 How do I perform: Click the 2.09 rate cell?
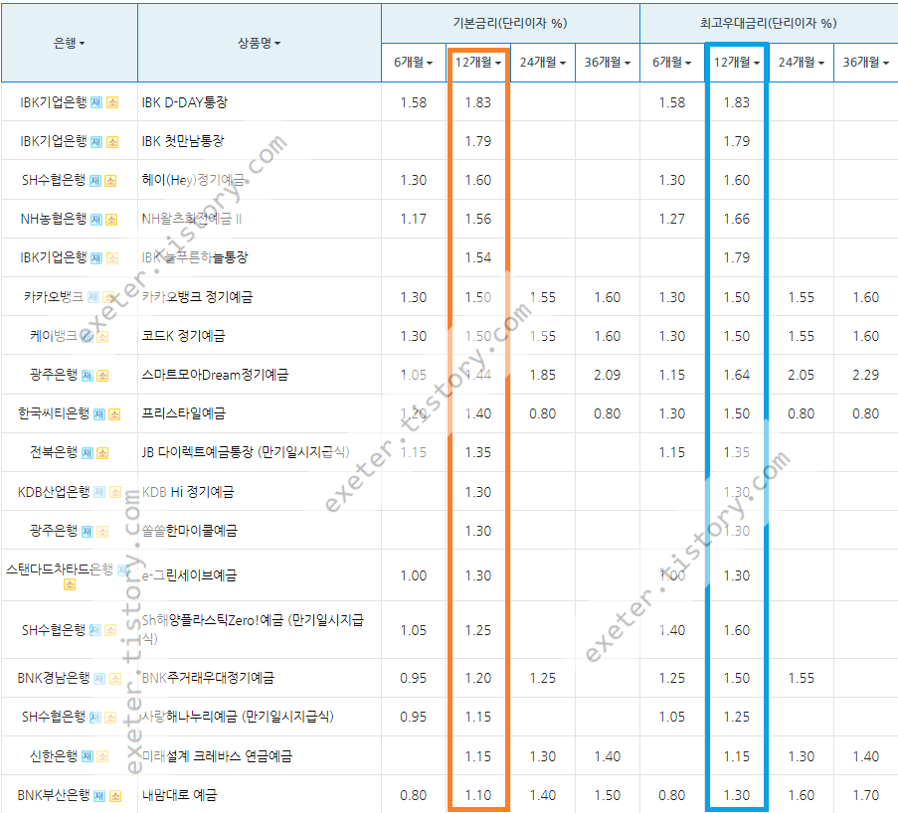pyautogui.click(x=607, y=375)
